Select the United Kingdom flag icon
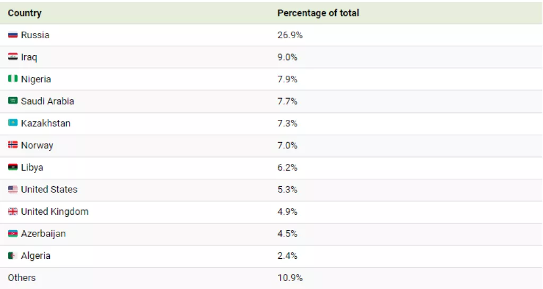This screenshot has height=289, width=543. pos(13,212)
